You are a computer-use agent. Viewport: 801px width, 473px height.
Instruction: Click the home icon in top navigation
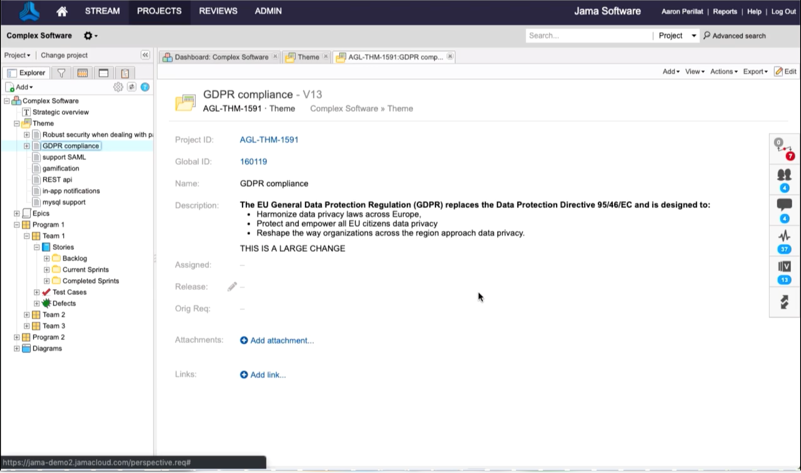62,11
